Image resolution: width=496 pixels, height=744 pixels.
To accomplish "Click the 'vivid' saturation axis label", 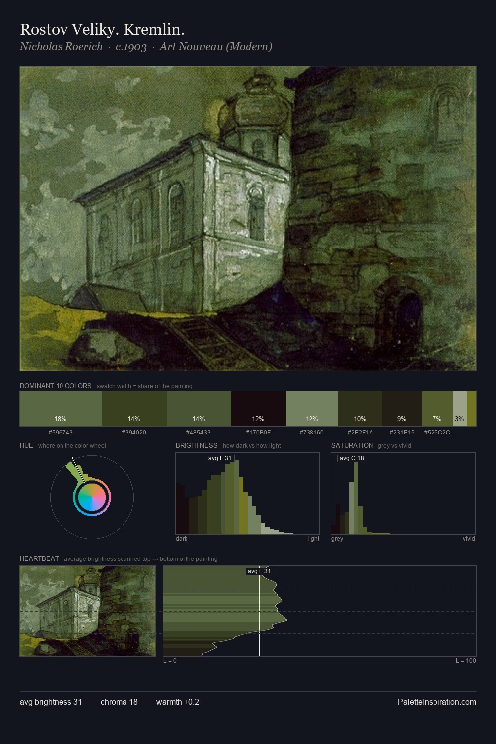I will (469, 539).
